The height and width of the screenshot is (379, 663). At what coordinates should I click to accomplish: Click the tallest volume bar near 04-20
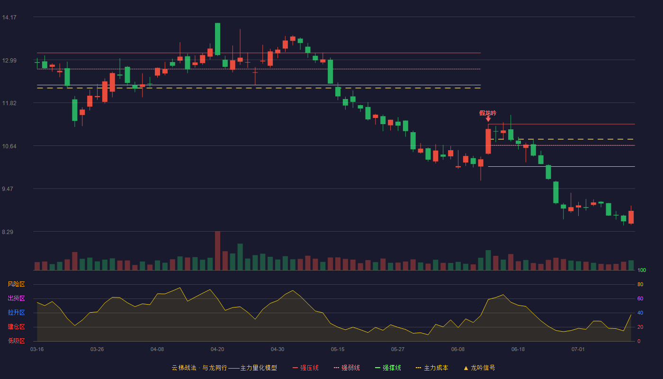[217, 251]
